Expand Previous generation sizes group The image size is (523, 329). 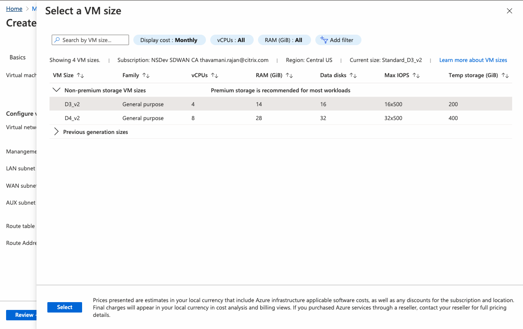click(x=56, y=132)
